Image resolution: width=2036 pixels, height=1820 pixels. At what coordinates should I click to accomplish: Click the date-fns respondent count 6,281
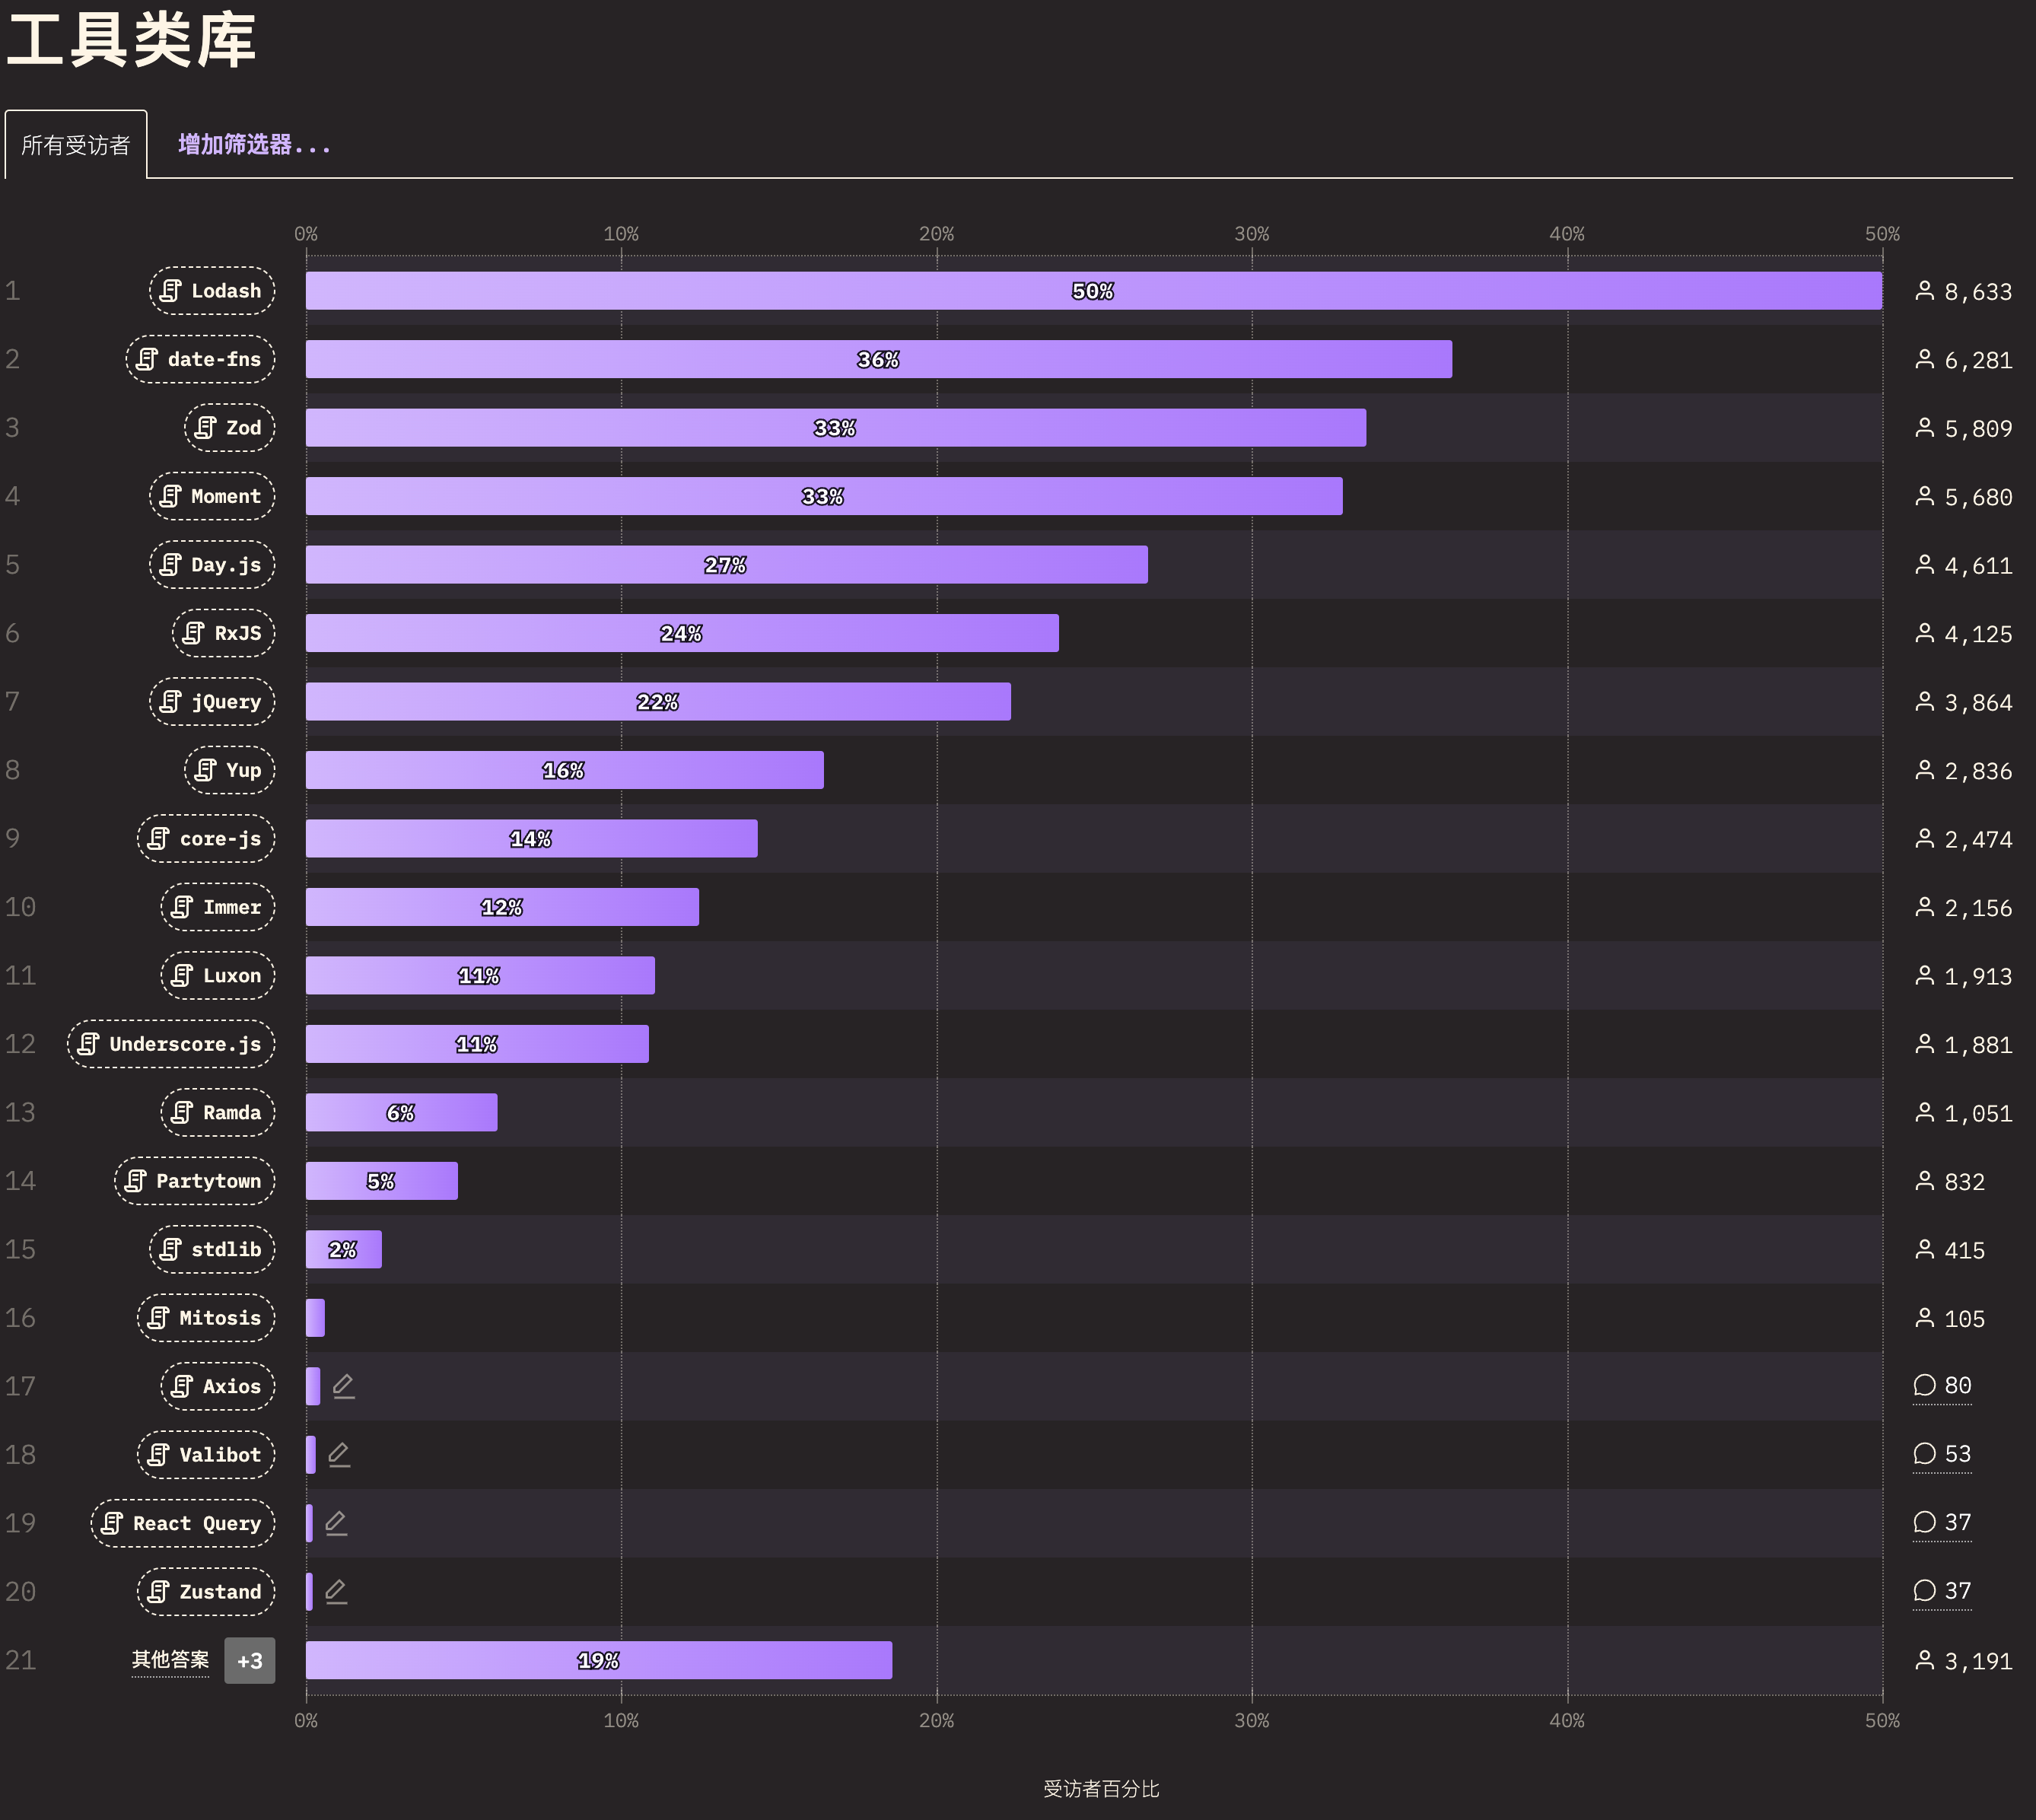tap(1963, 360)
